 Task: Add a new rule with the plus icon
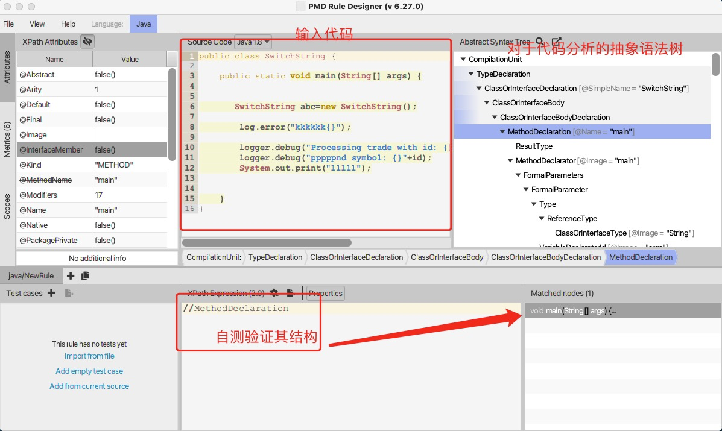71,275
